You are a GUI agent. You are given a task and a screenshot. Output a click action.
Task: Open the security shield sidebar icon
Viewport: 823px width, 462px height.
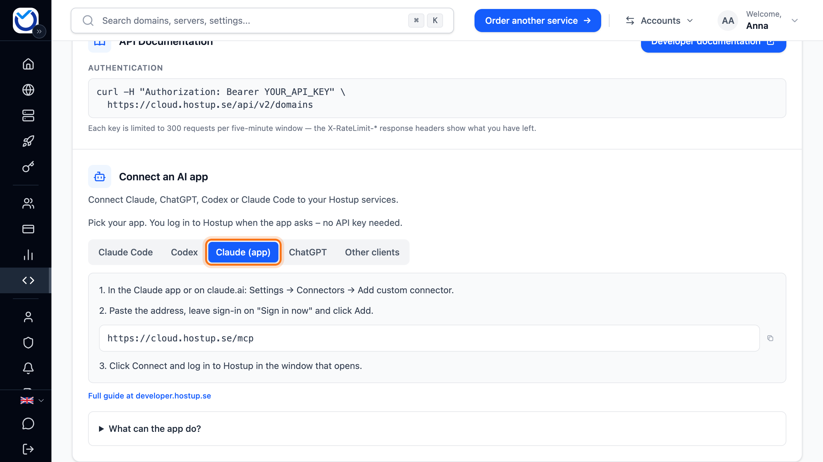[x=28, y=343]
